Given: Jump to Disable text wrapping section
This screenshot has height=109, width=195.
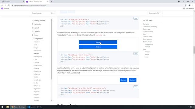Looking at the screenshot, I should [x=150, y=27].
